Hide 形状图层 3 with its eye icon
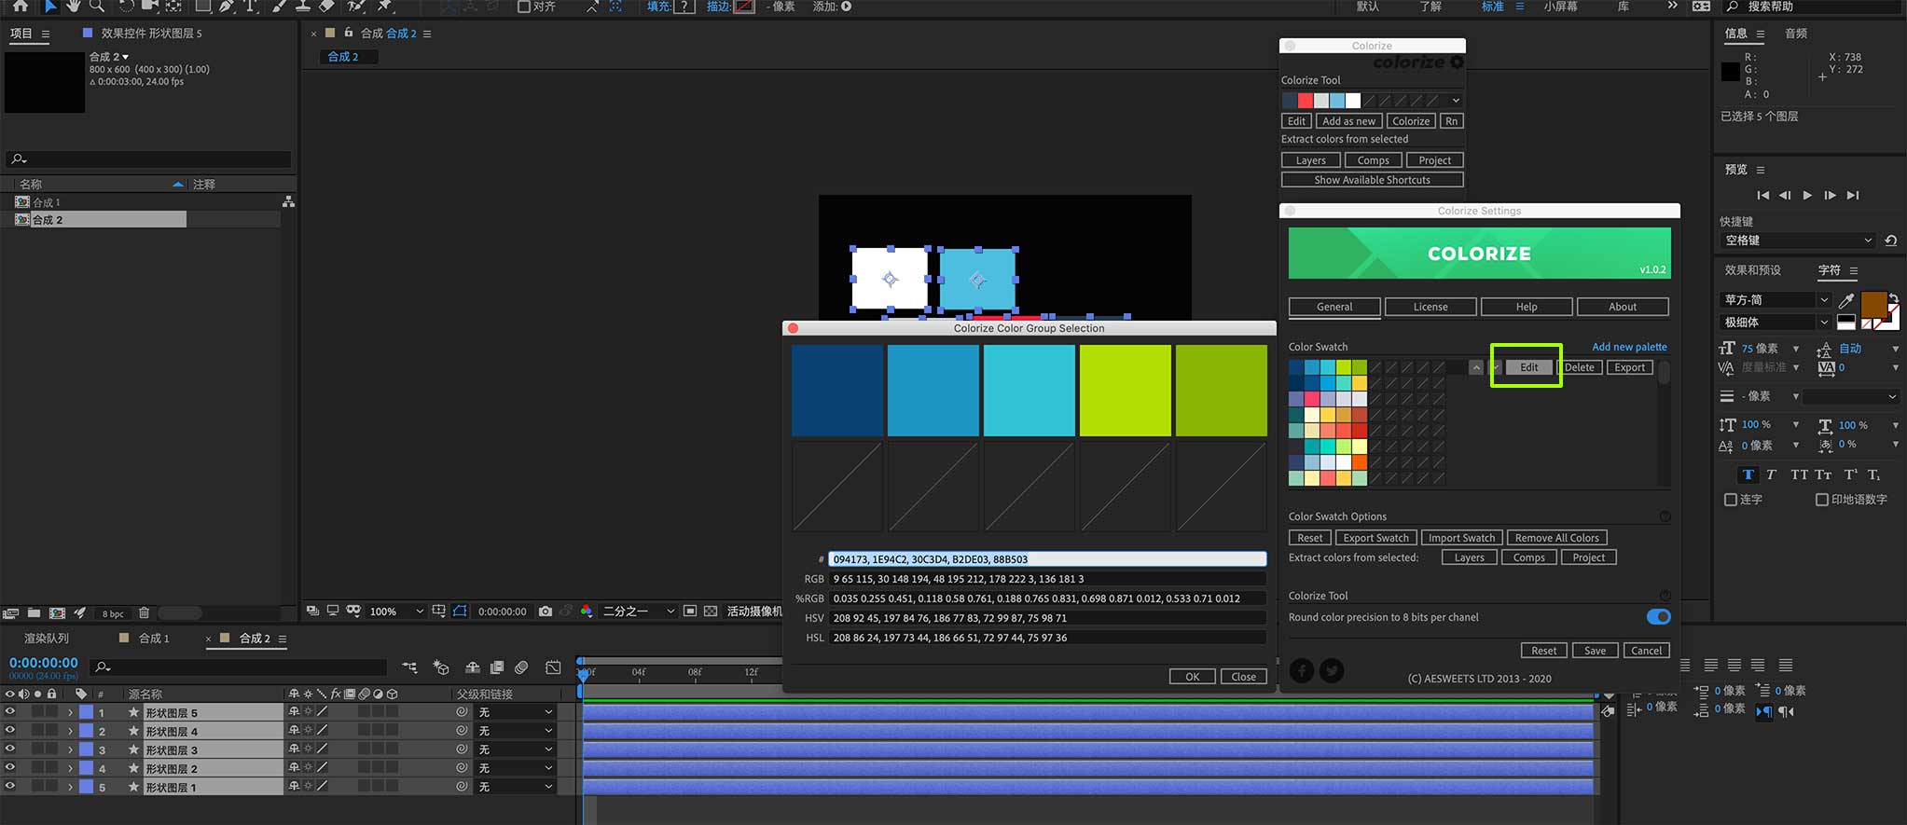Image resolution: width=1907 pixels, height=825 pixels. 10,749
